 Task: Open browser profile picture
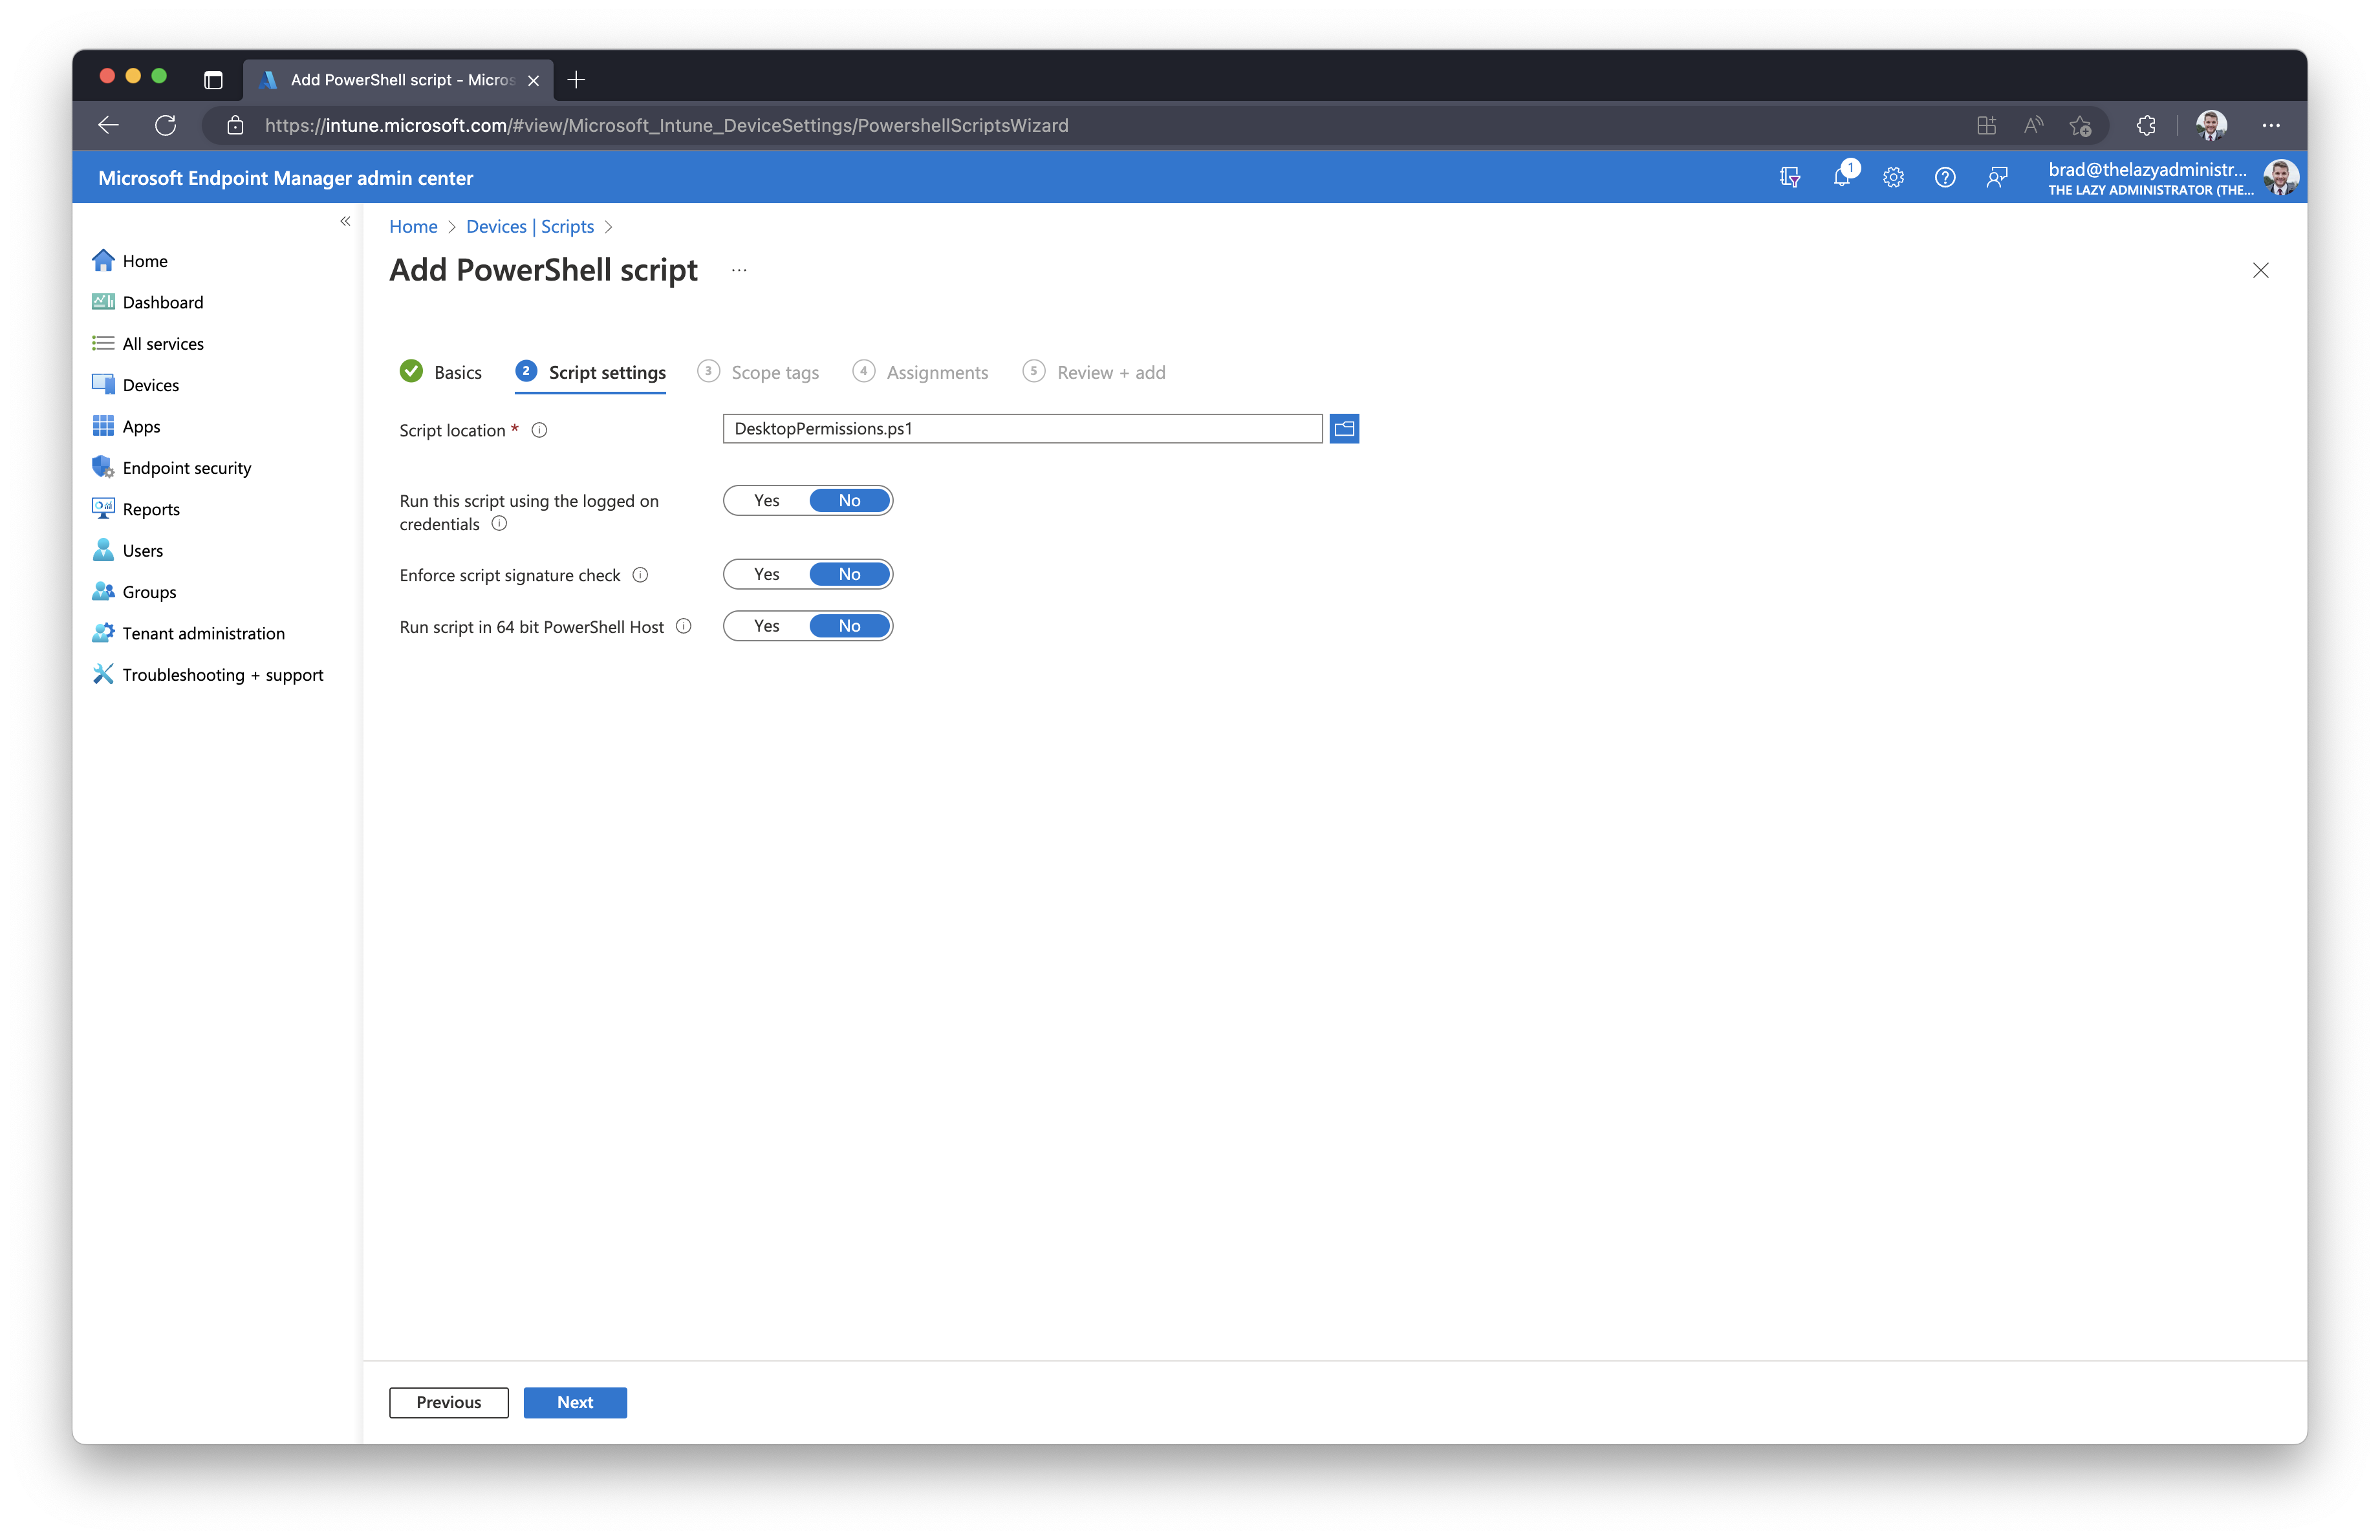[x=2211, y=125]
